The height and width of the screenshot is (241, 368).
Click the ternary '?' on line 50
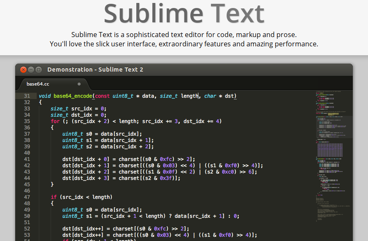point(170,216)
